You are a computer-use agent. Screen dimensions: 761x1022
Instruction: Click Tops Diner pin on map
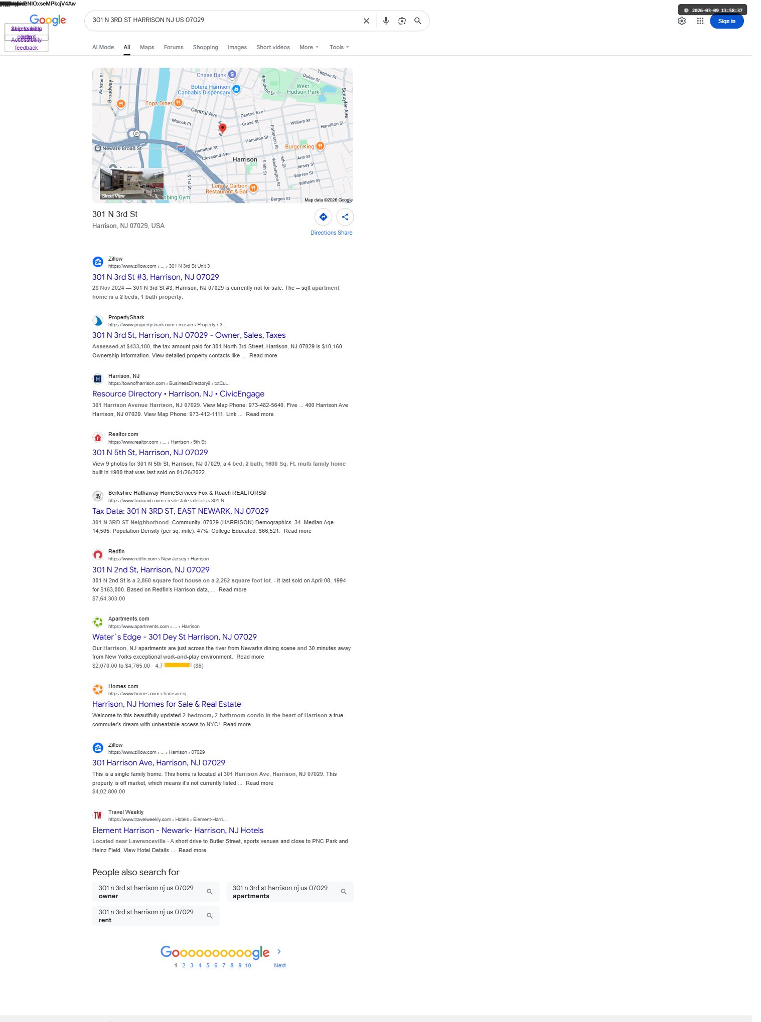click(178, 103)
